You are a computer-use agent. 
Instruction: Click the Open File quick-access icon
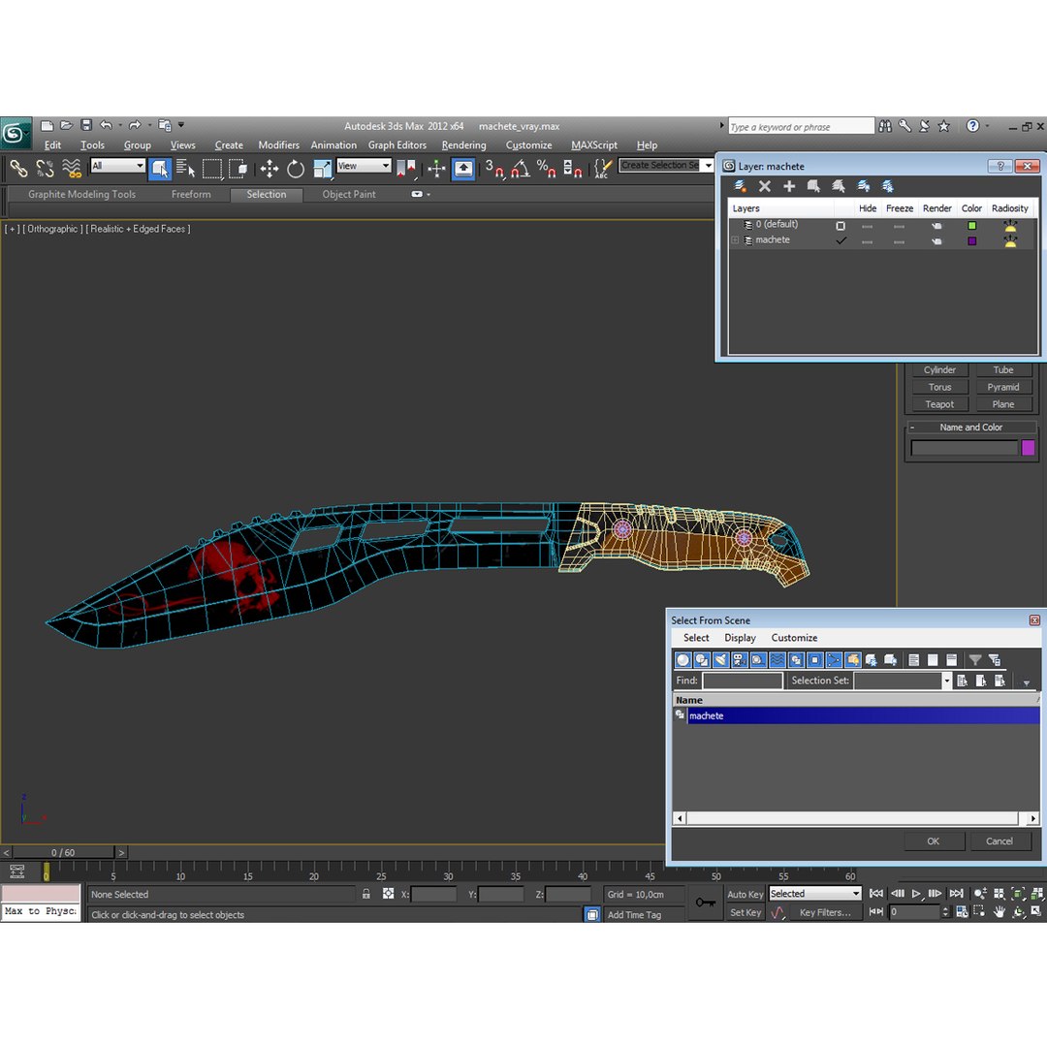pos(66,125)
